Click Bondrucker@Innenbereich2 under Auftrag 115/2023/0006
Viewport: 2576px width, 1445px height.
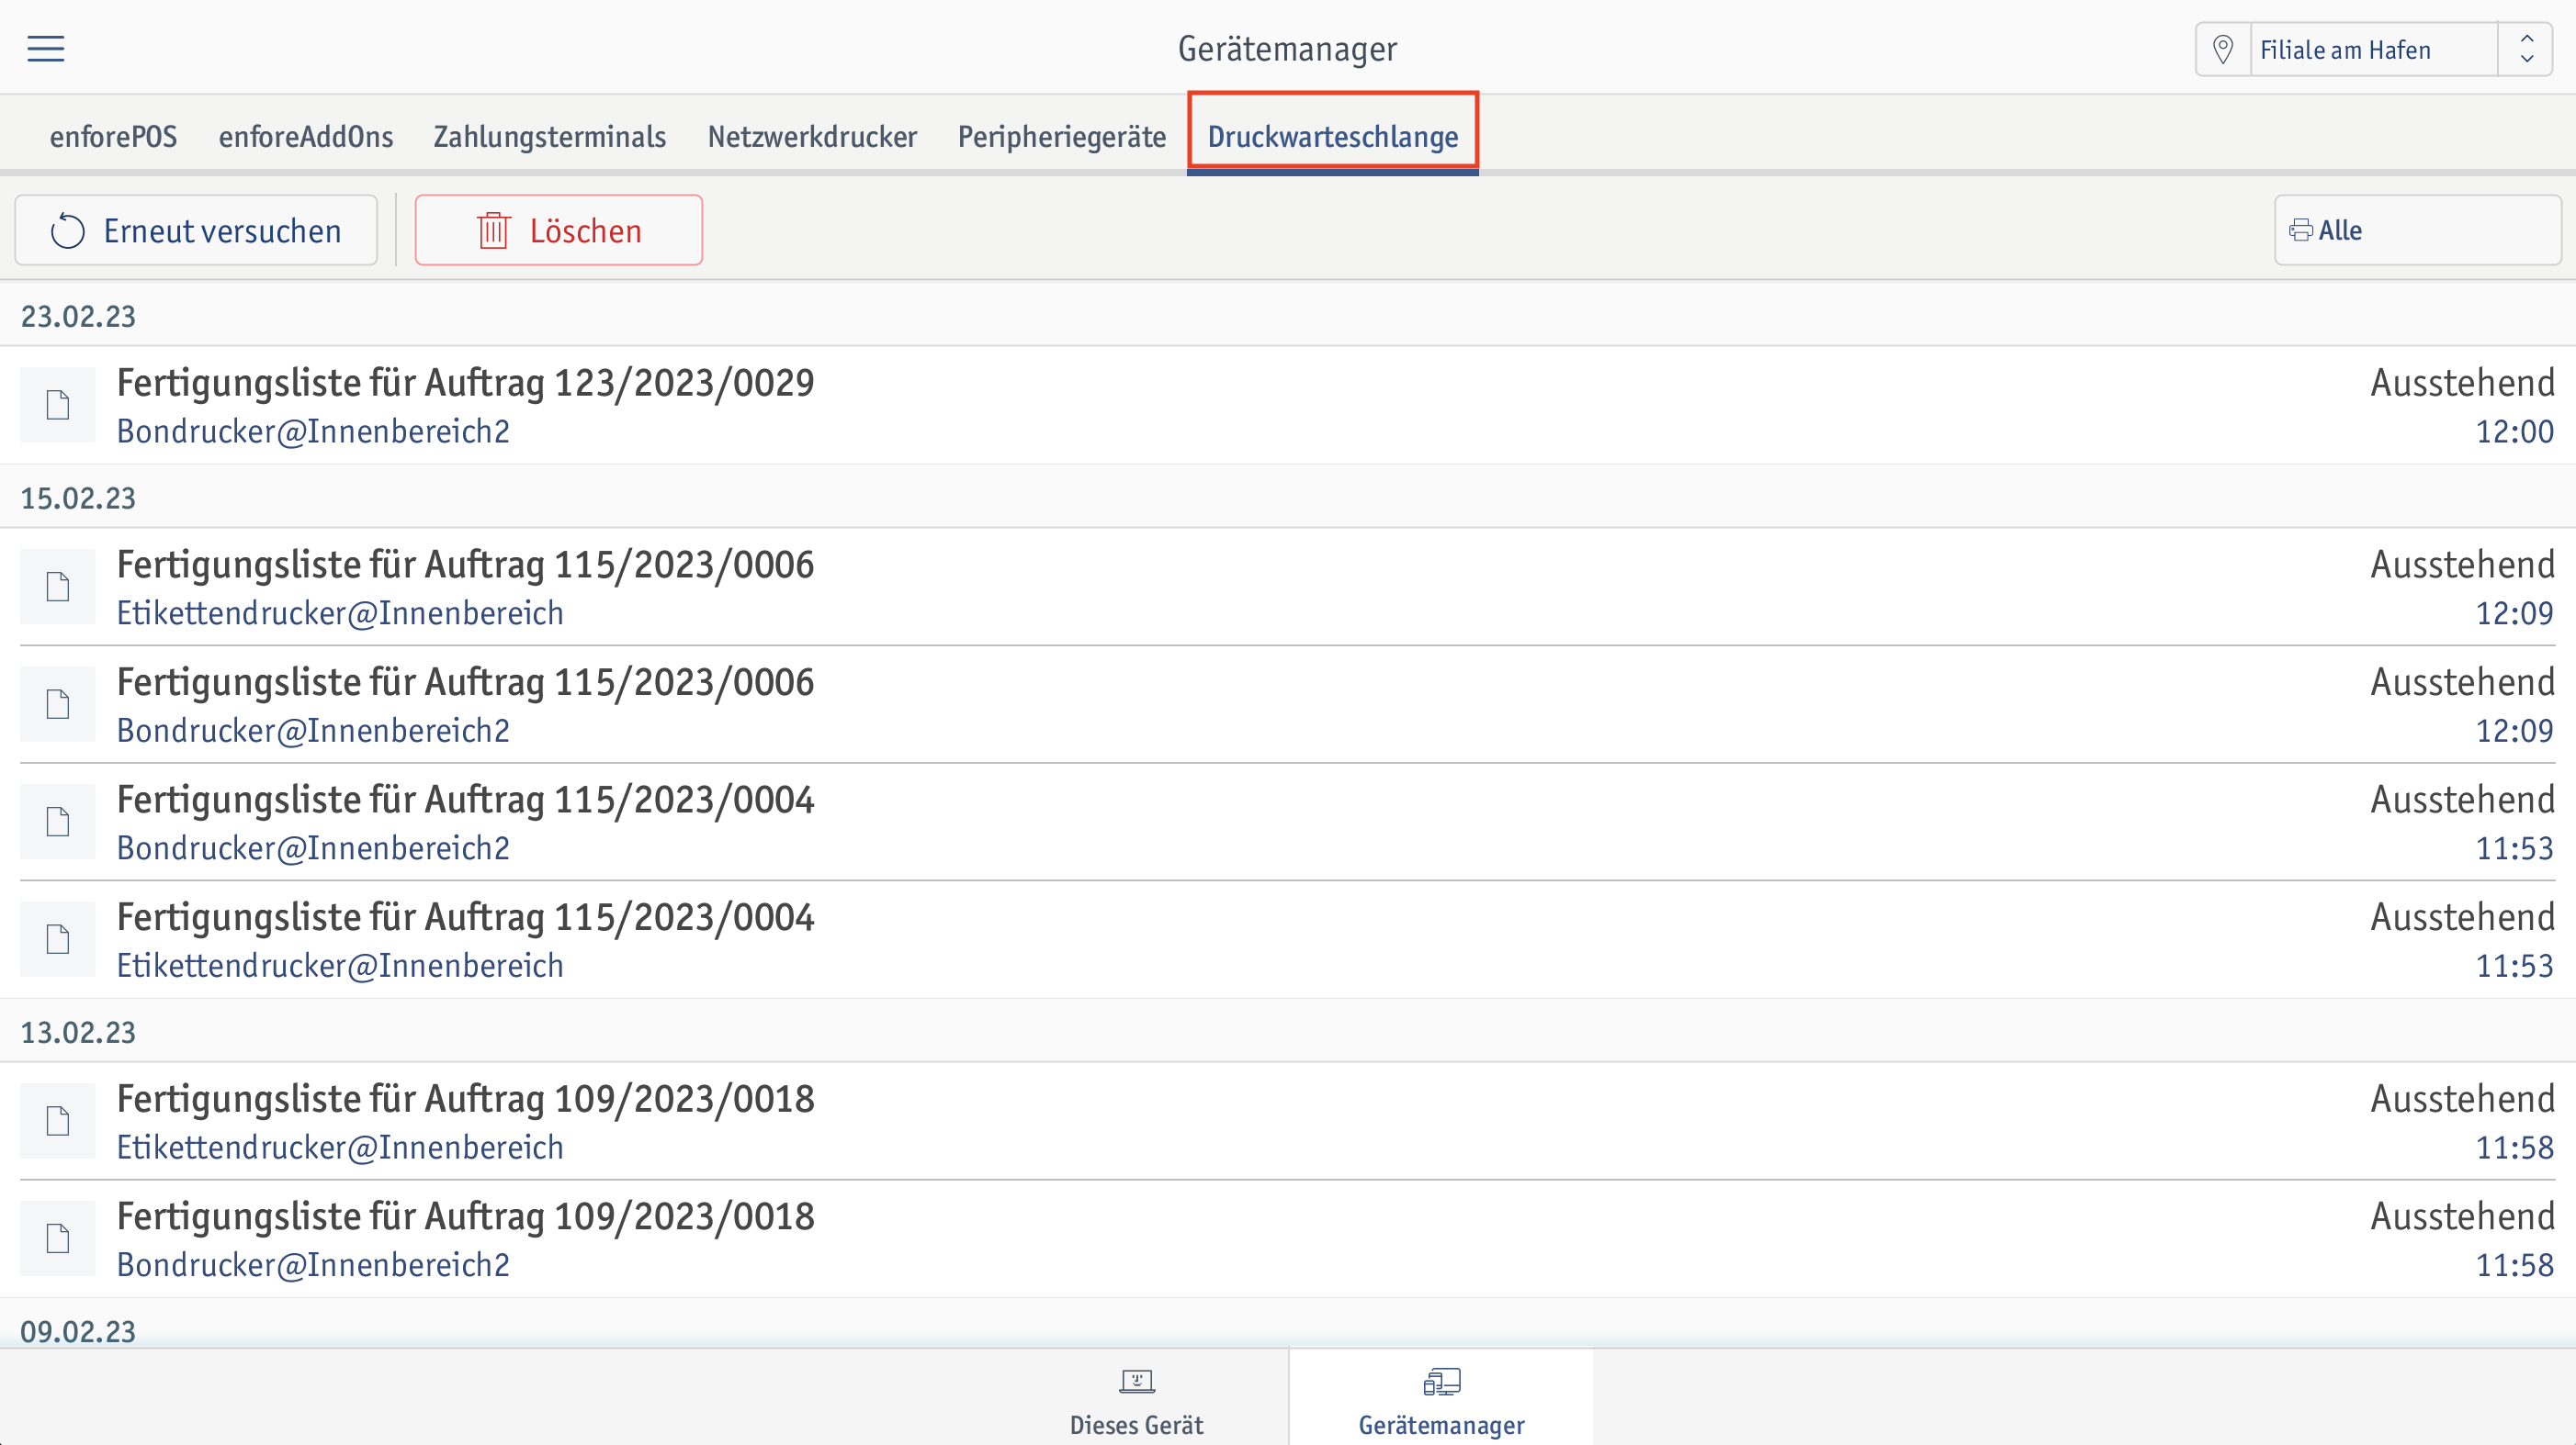coord(313,731)
